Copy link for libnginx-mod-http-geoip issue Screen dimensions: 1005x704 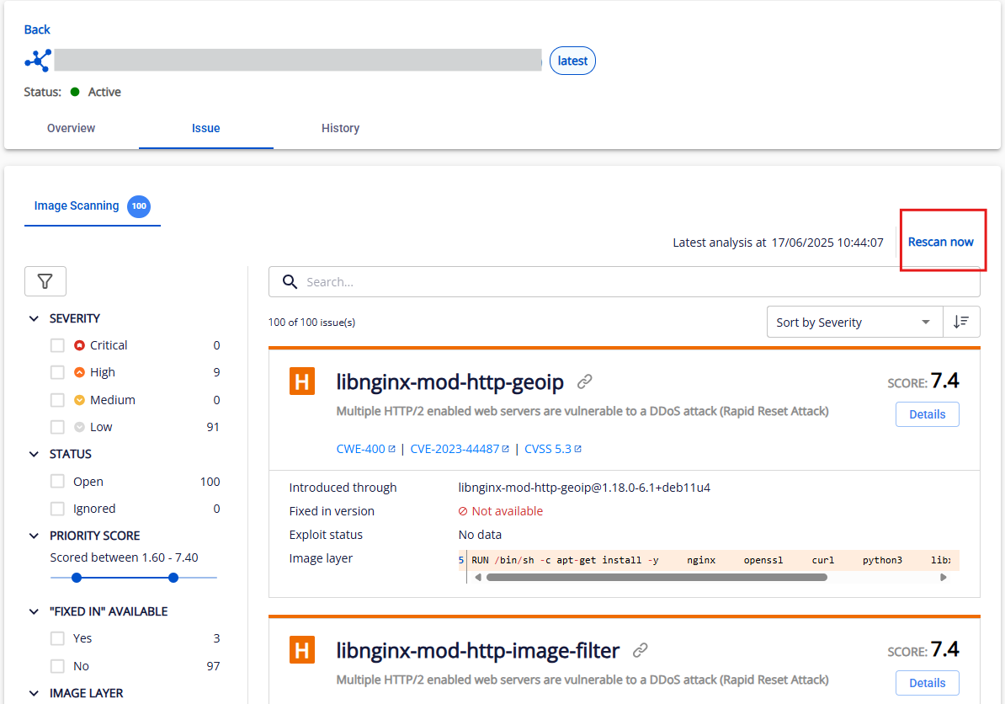(x=584, y=382)
